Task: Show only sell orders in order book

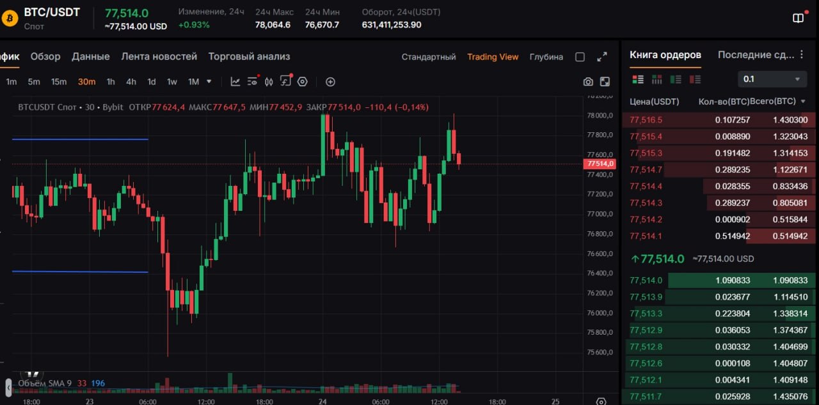Action: tap(695, 79)
